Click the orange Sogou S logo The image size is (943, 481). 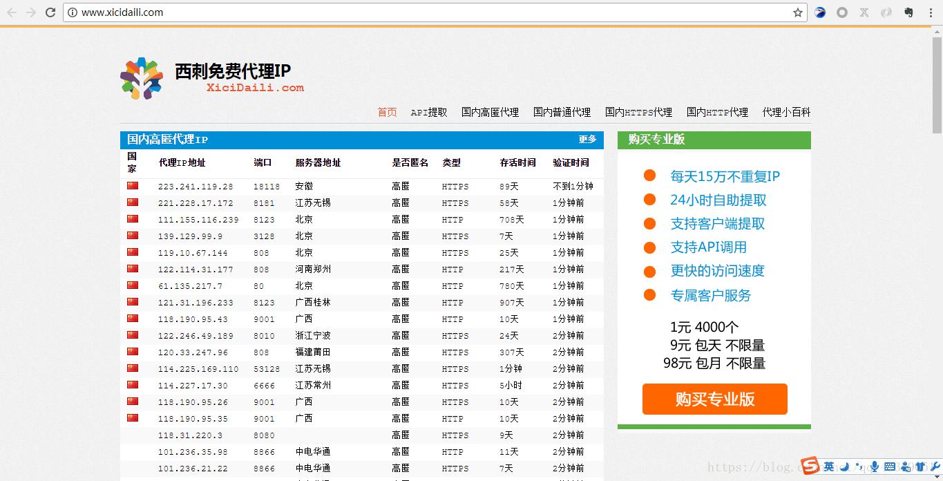click(809, 465)
